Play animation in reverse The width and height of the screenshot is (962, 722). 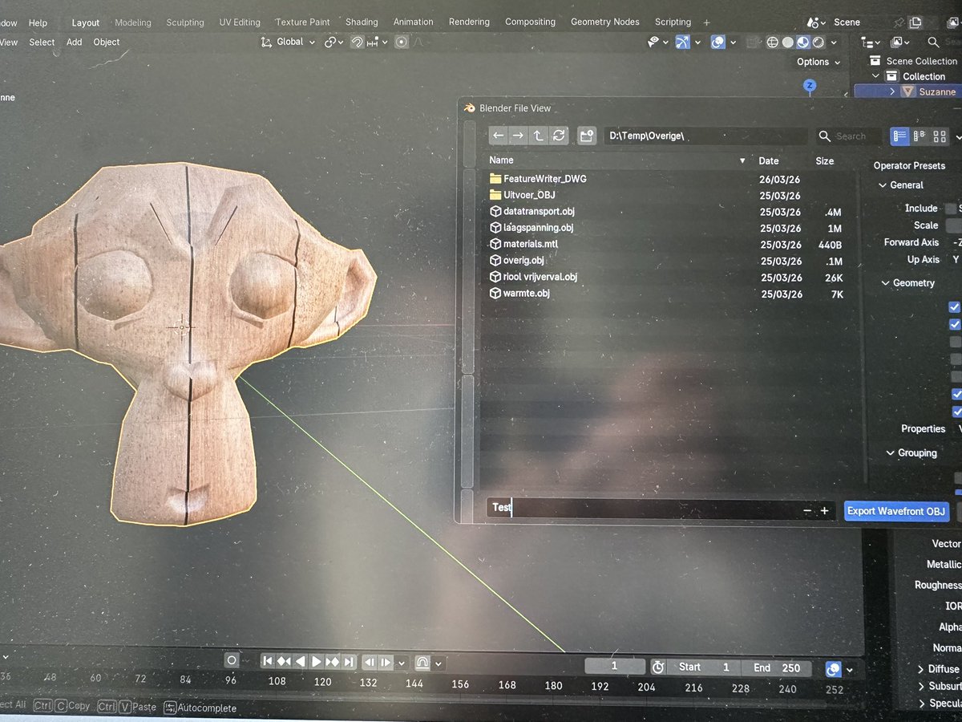301,662
